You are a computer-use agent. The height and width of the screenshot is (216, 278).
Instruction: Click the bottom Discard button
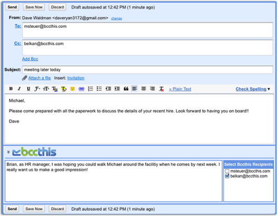coord(57,209)
